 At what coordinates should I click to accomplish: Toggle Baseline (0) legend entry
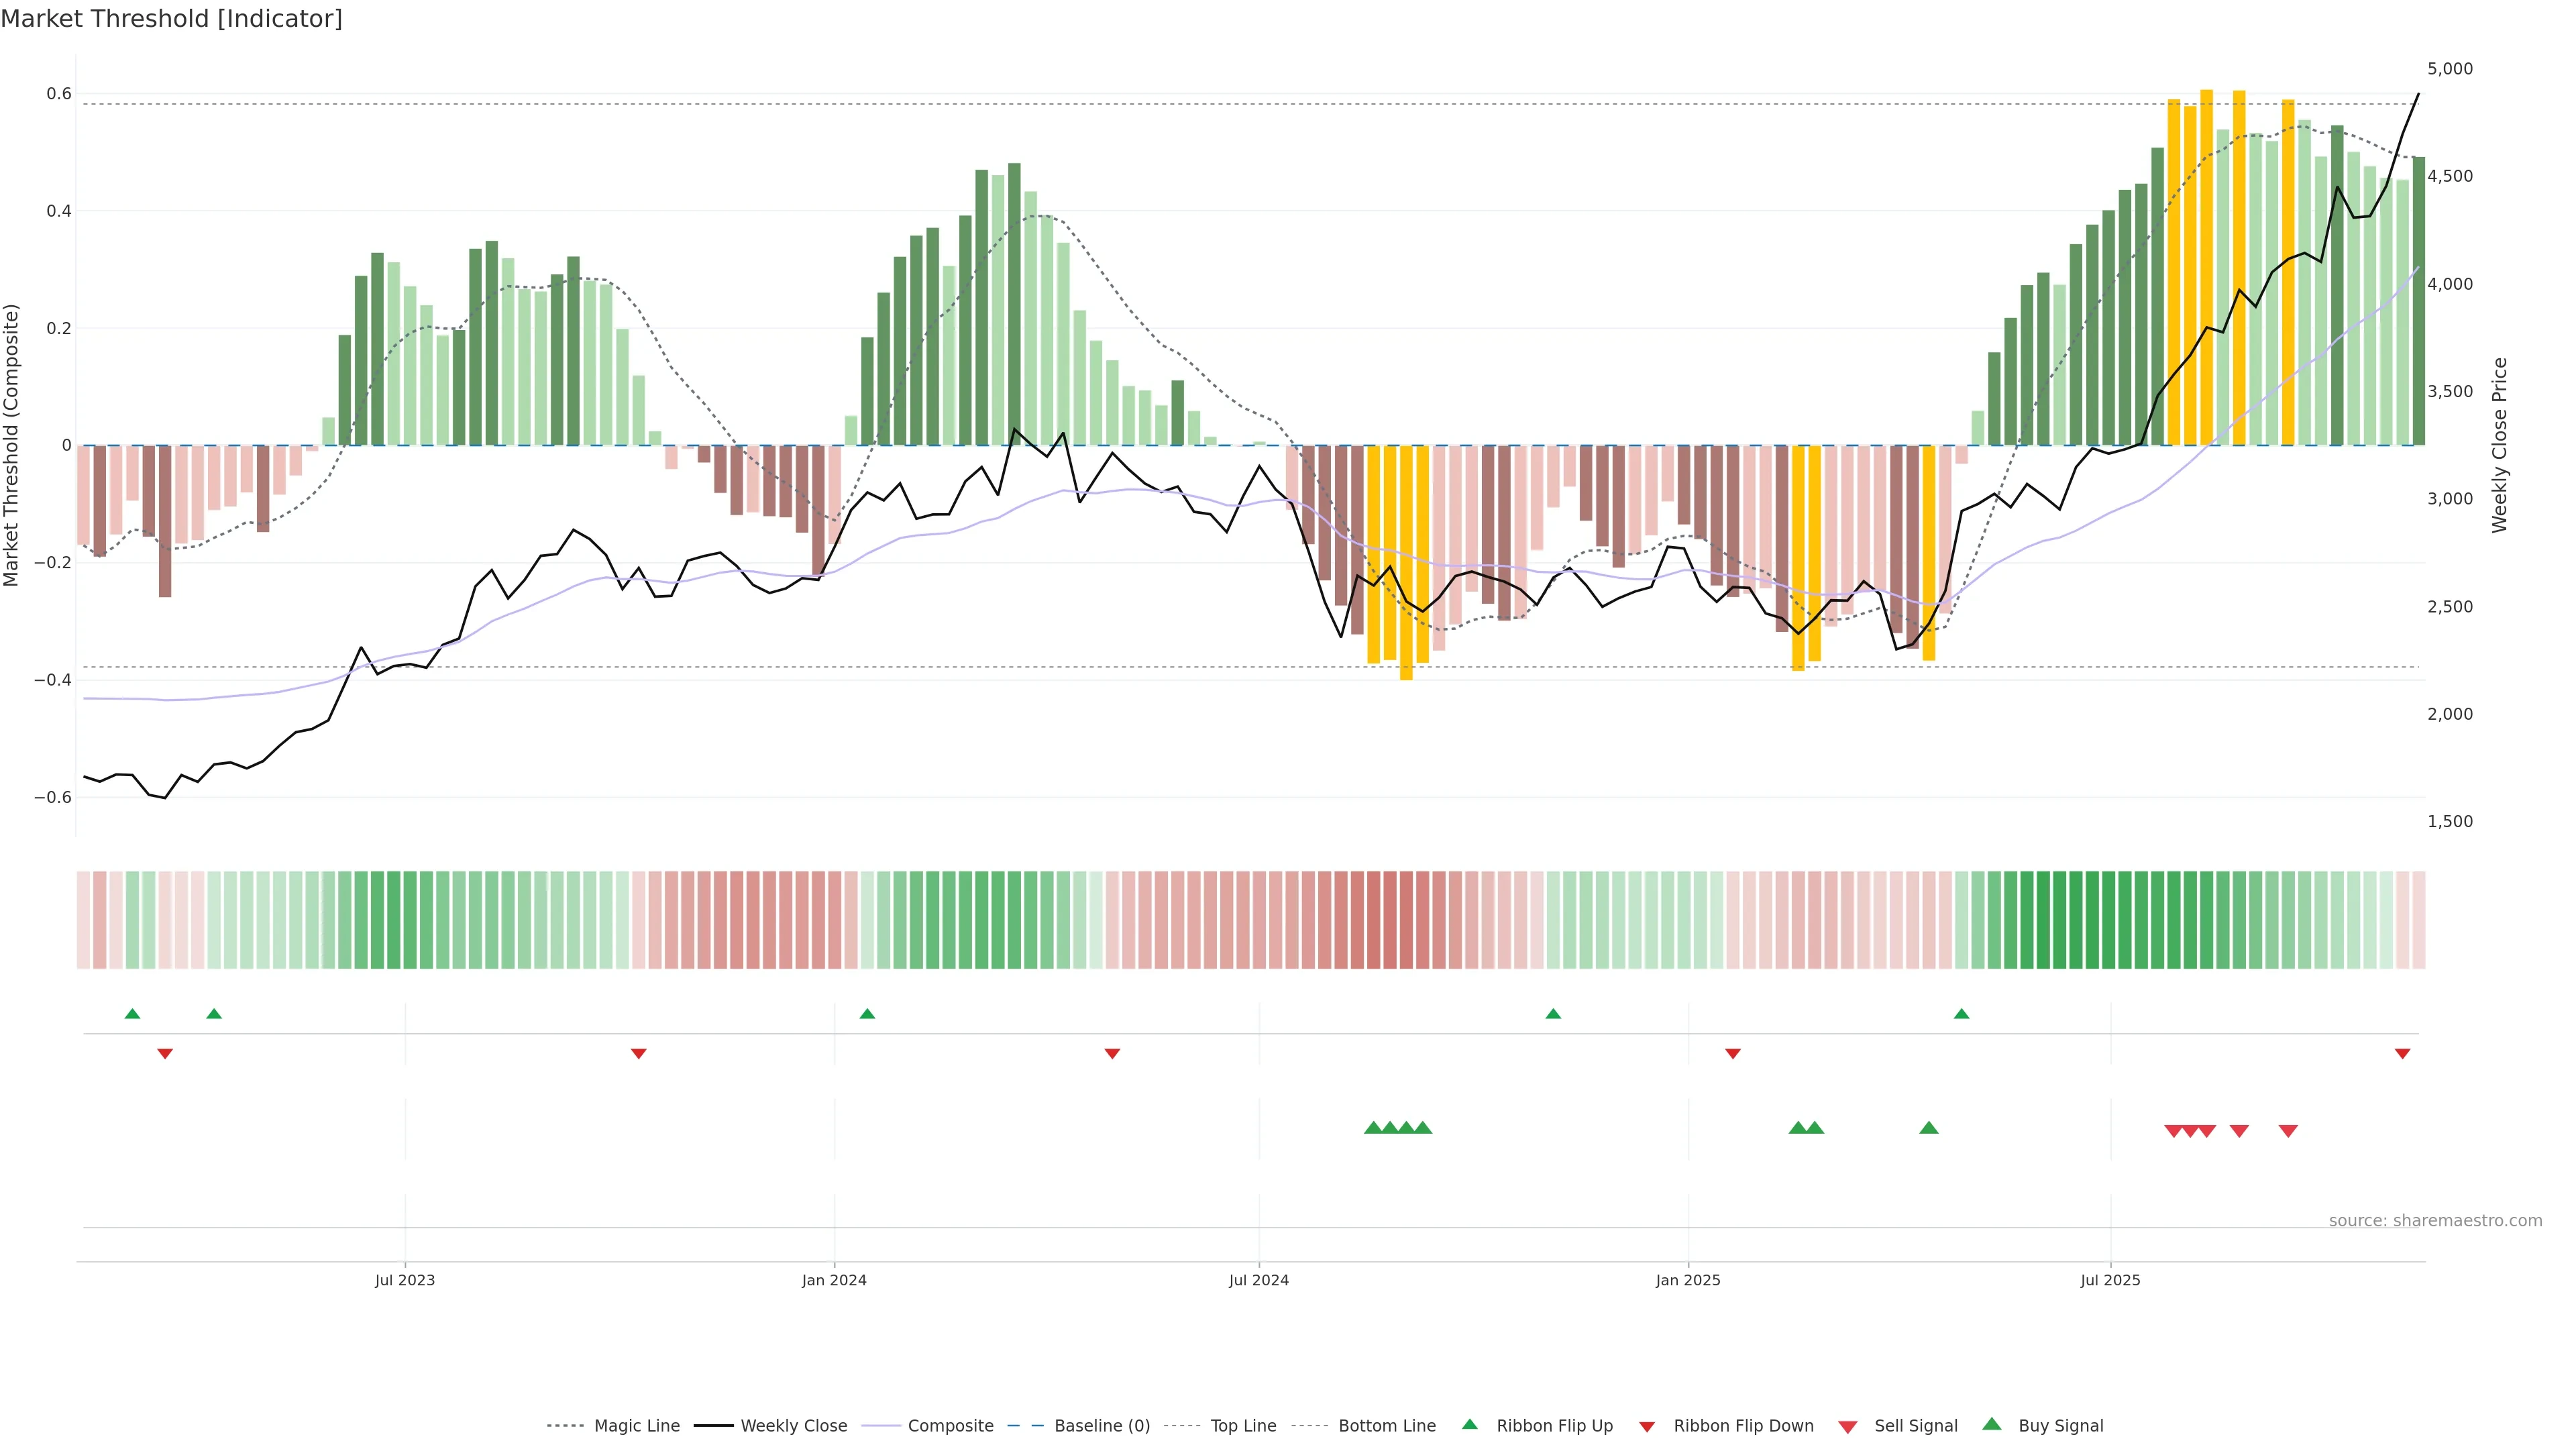pos(1102,1426)
